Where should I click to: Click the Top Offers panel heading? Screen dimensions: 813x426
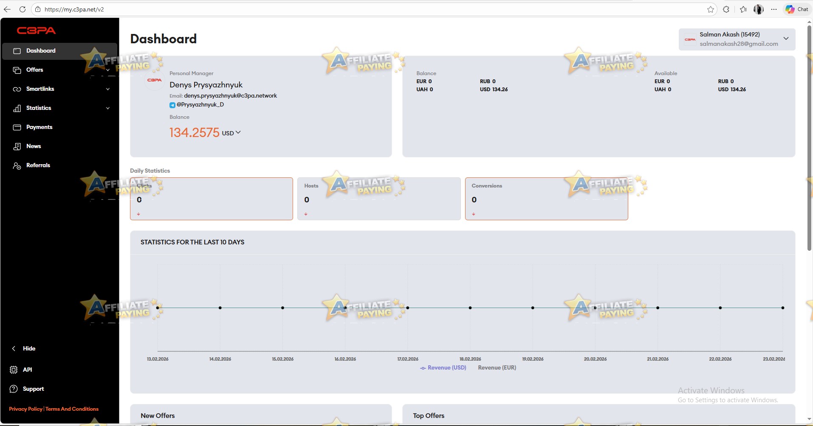click(429, 416)
